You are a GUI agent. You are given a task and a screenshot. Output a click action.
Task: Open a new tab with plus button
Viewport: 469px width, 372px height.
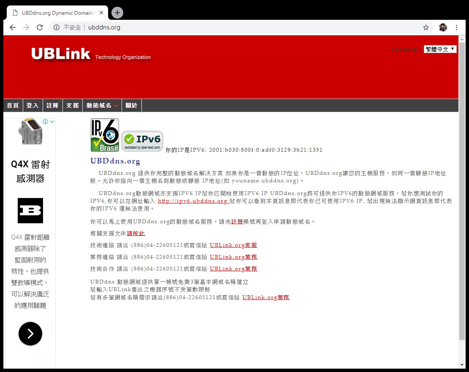coord(117,13)
